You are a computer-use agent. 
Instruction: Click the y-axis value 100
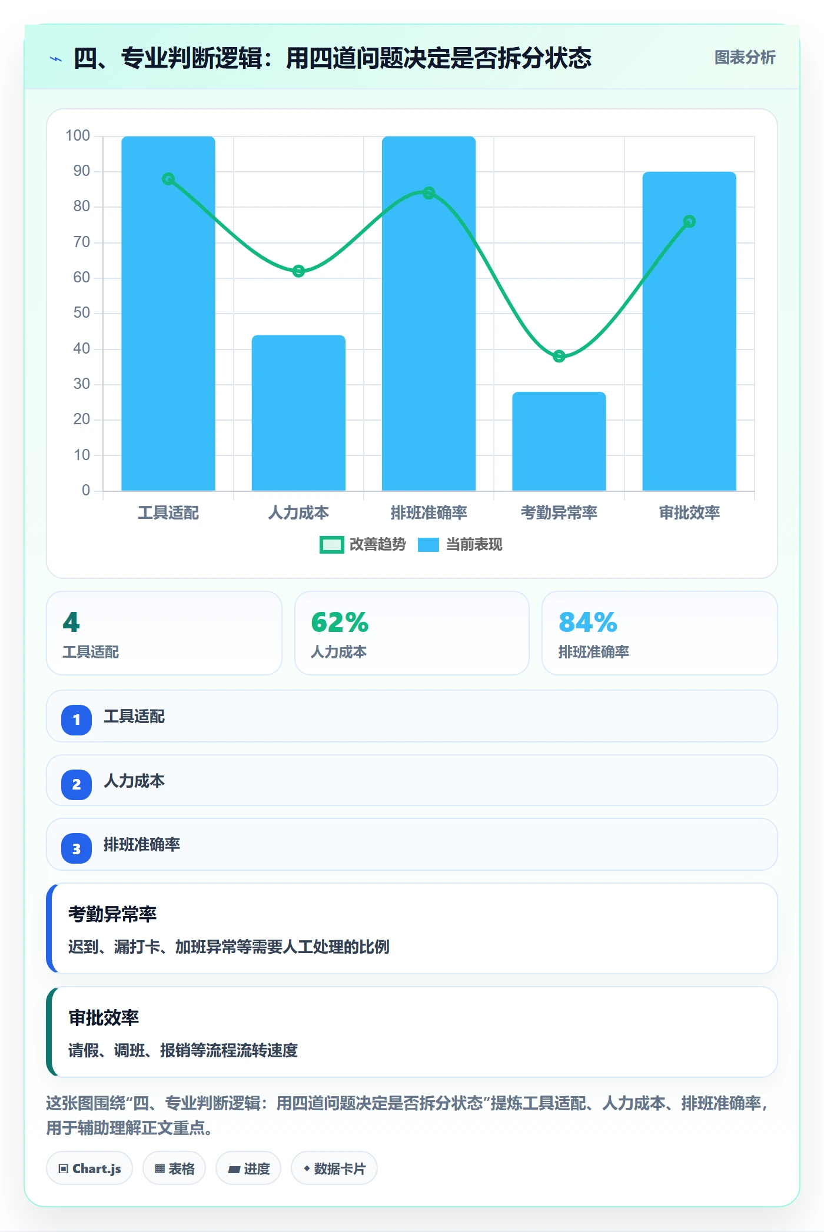coord(78,136)
